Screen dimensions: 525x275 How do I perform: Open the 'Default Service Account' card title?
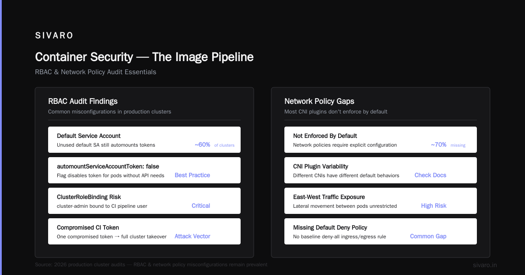[x=89, y=136]
